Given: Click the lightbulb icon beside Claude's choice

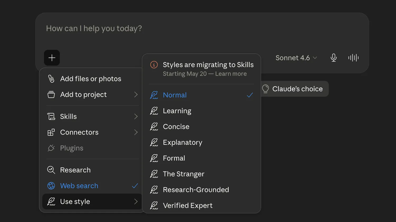Looking at the screenshot, I should (x=266, y=89).
